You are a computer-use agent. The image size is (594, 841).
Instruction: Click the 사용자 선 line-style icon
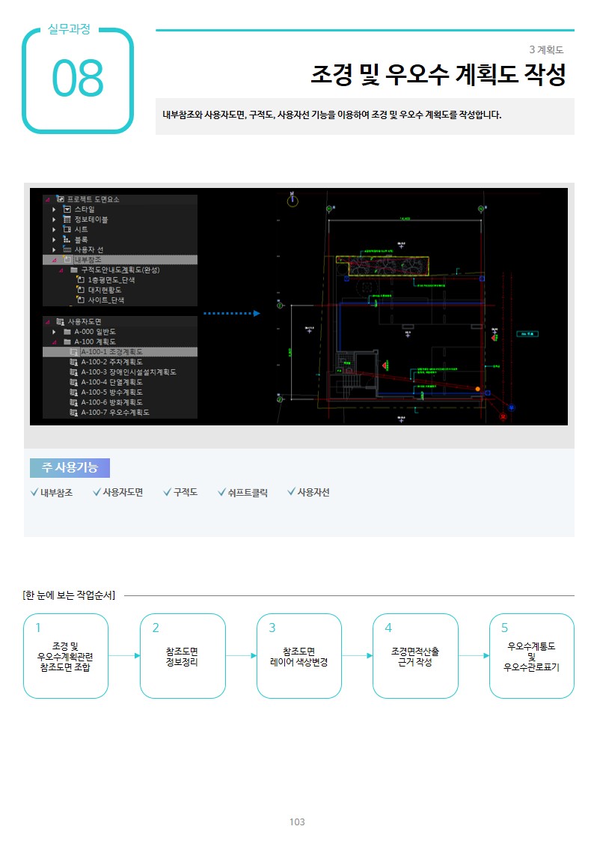67,250
